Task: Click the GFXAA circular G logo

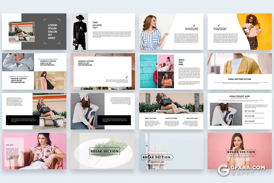Action: click(x=224, y=170)
